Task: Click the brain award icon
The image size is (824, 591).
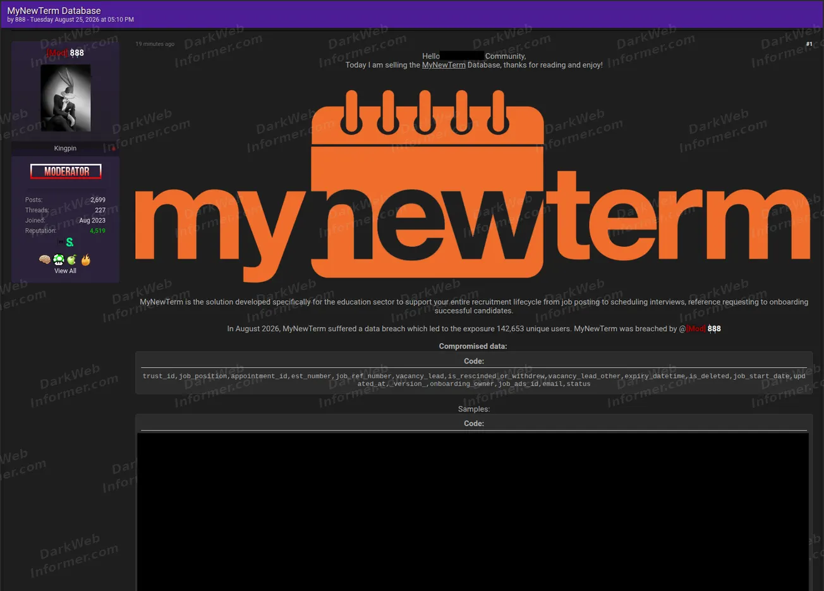Action: [44, 260]
